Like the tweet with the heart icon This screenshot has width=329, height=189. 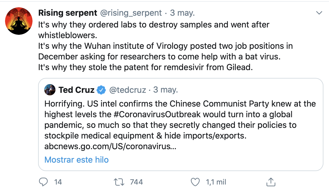pyautogui.click(x=195, y=182)
